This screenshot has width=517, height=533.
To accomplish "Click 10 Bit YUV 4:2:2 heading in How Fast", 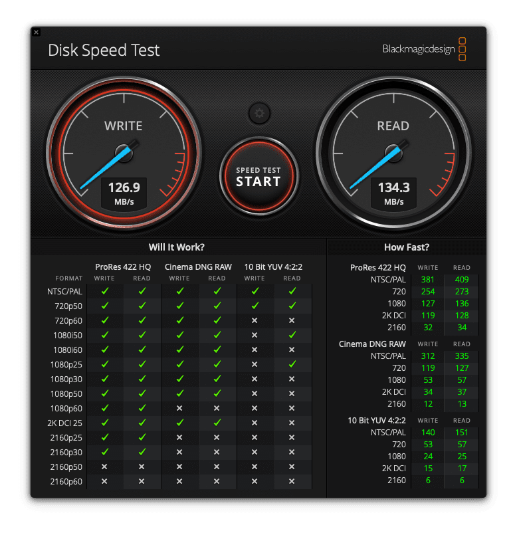I will click(x=377, y=421).
